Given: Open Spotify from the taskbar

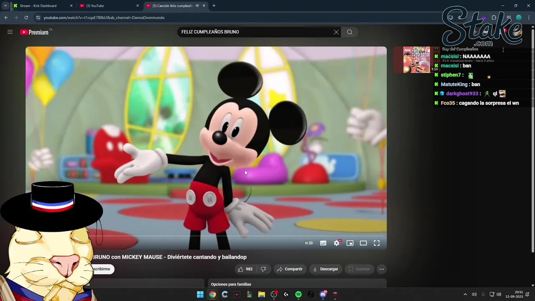Looking at the screenshot, I should click(298, 294).
